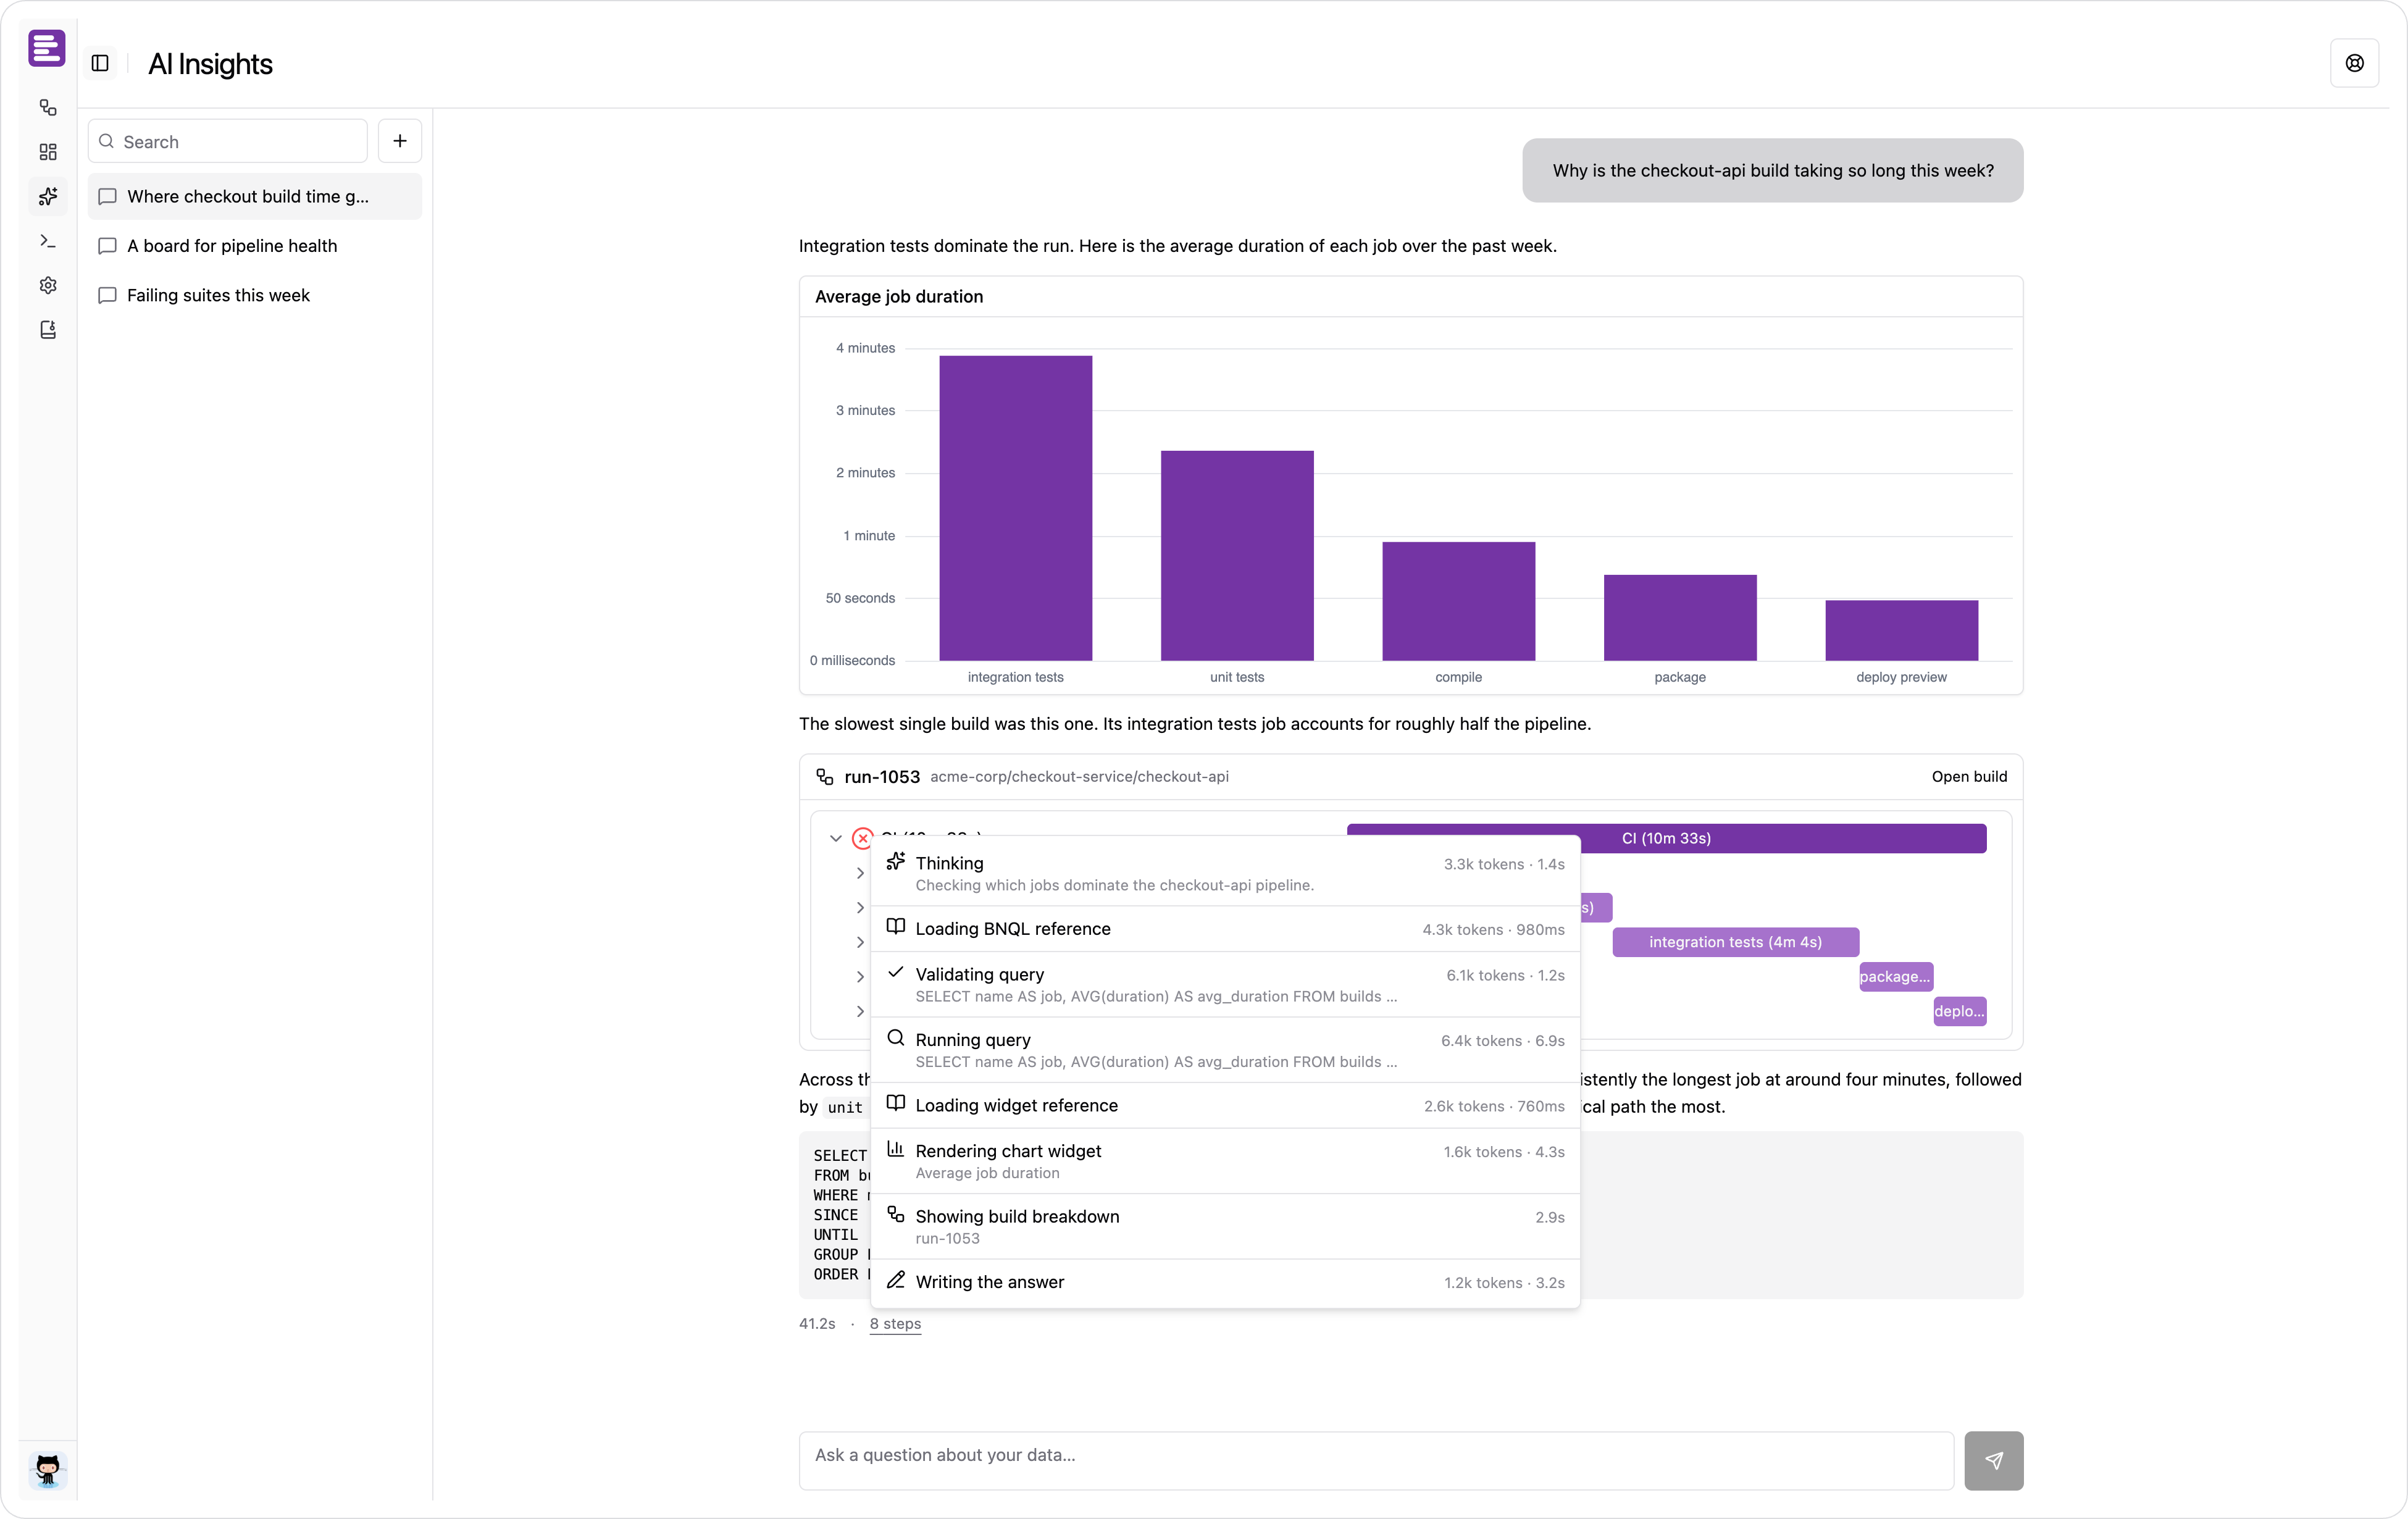
Task: Open the terminal prompt icon in the nav rail
Action: click(48, 241)
